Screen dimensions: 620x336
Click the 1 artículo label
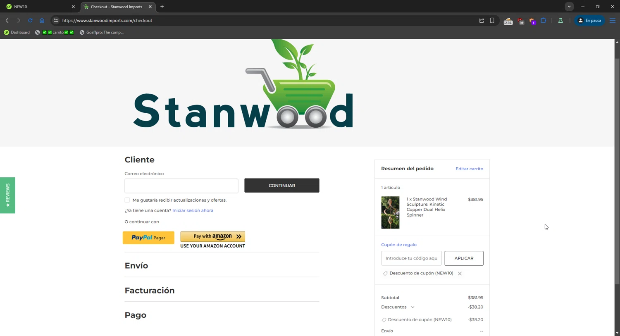coord(391,188)
